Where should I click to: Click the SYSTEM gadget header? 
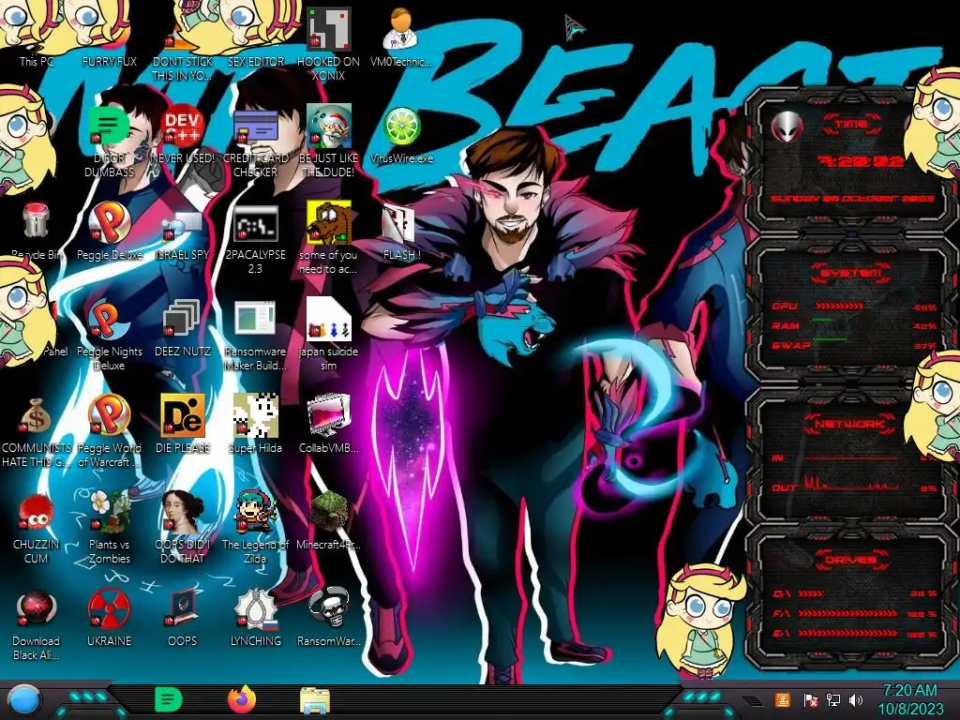point(851,273)
